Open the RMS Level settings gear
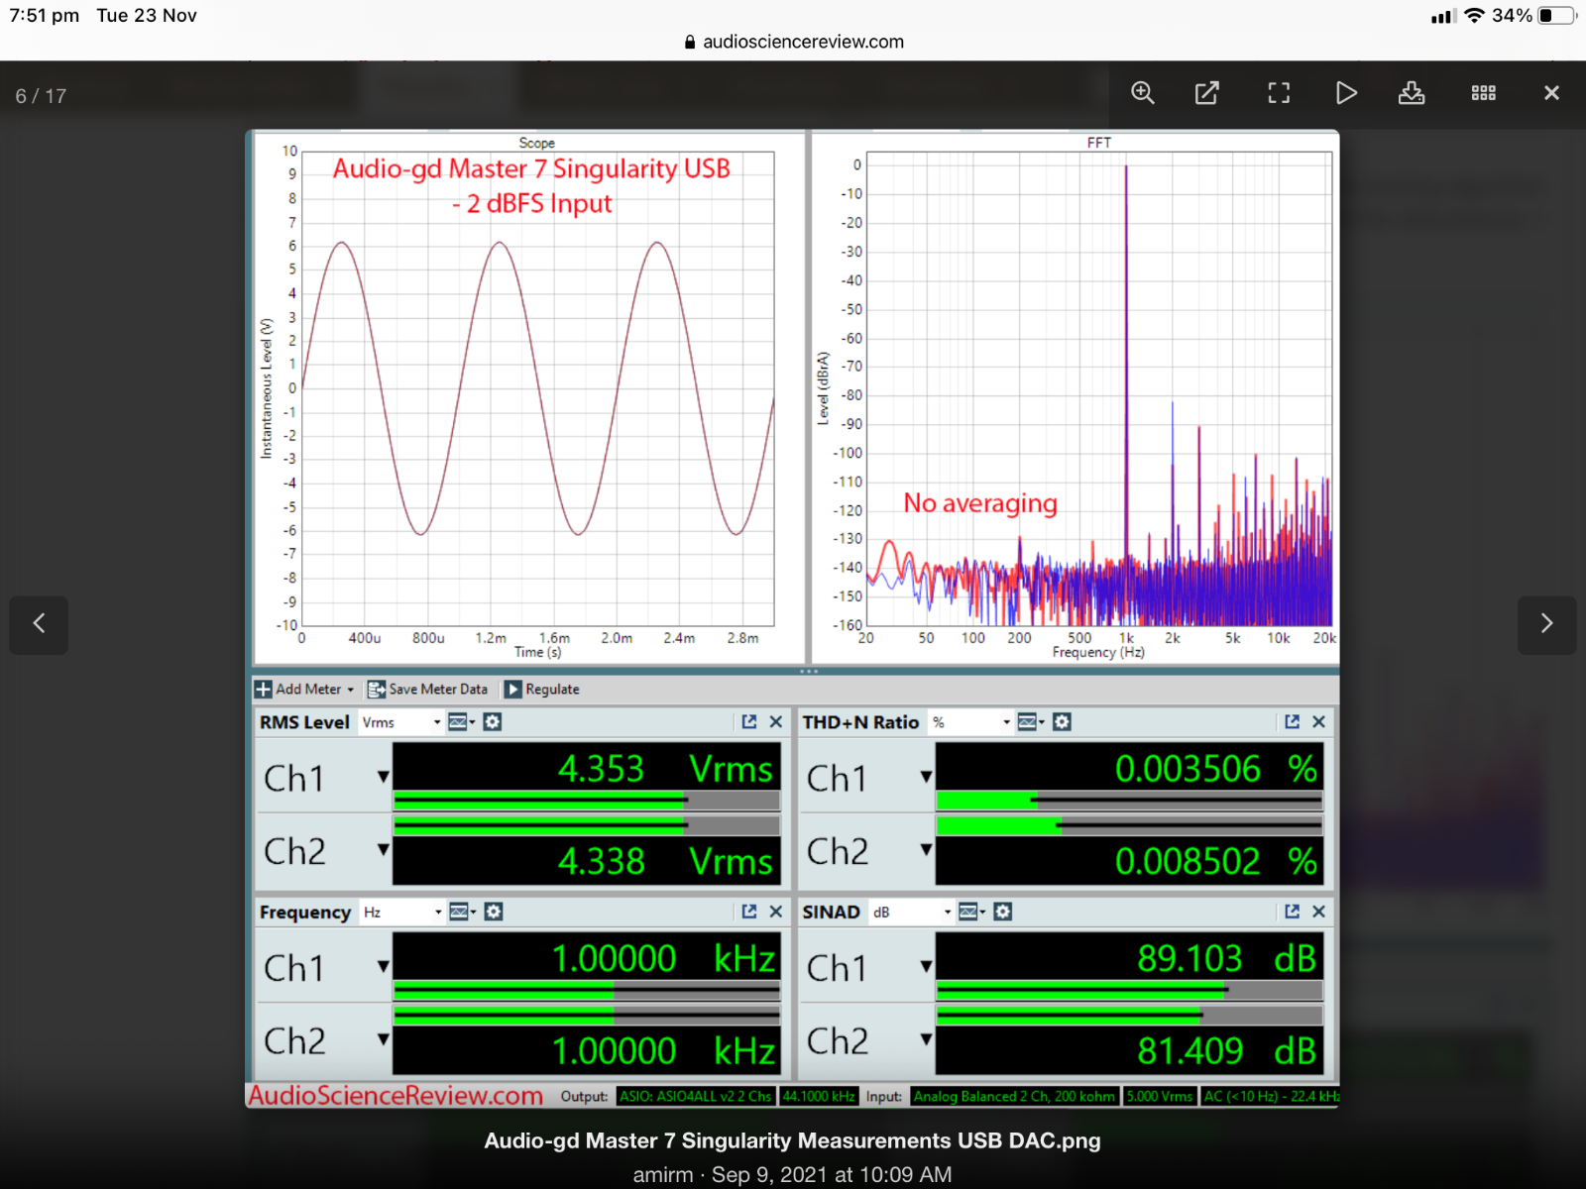The image size is (1586, 1189). tap(493, 722)
